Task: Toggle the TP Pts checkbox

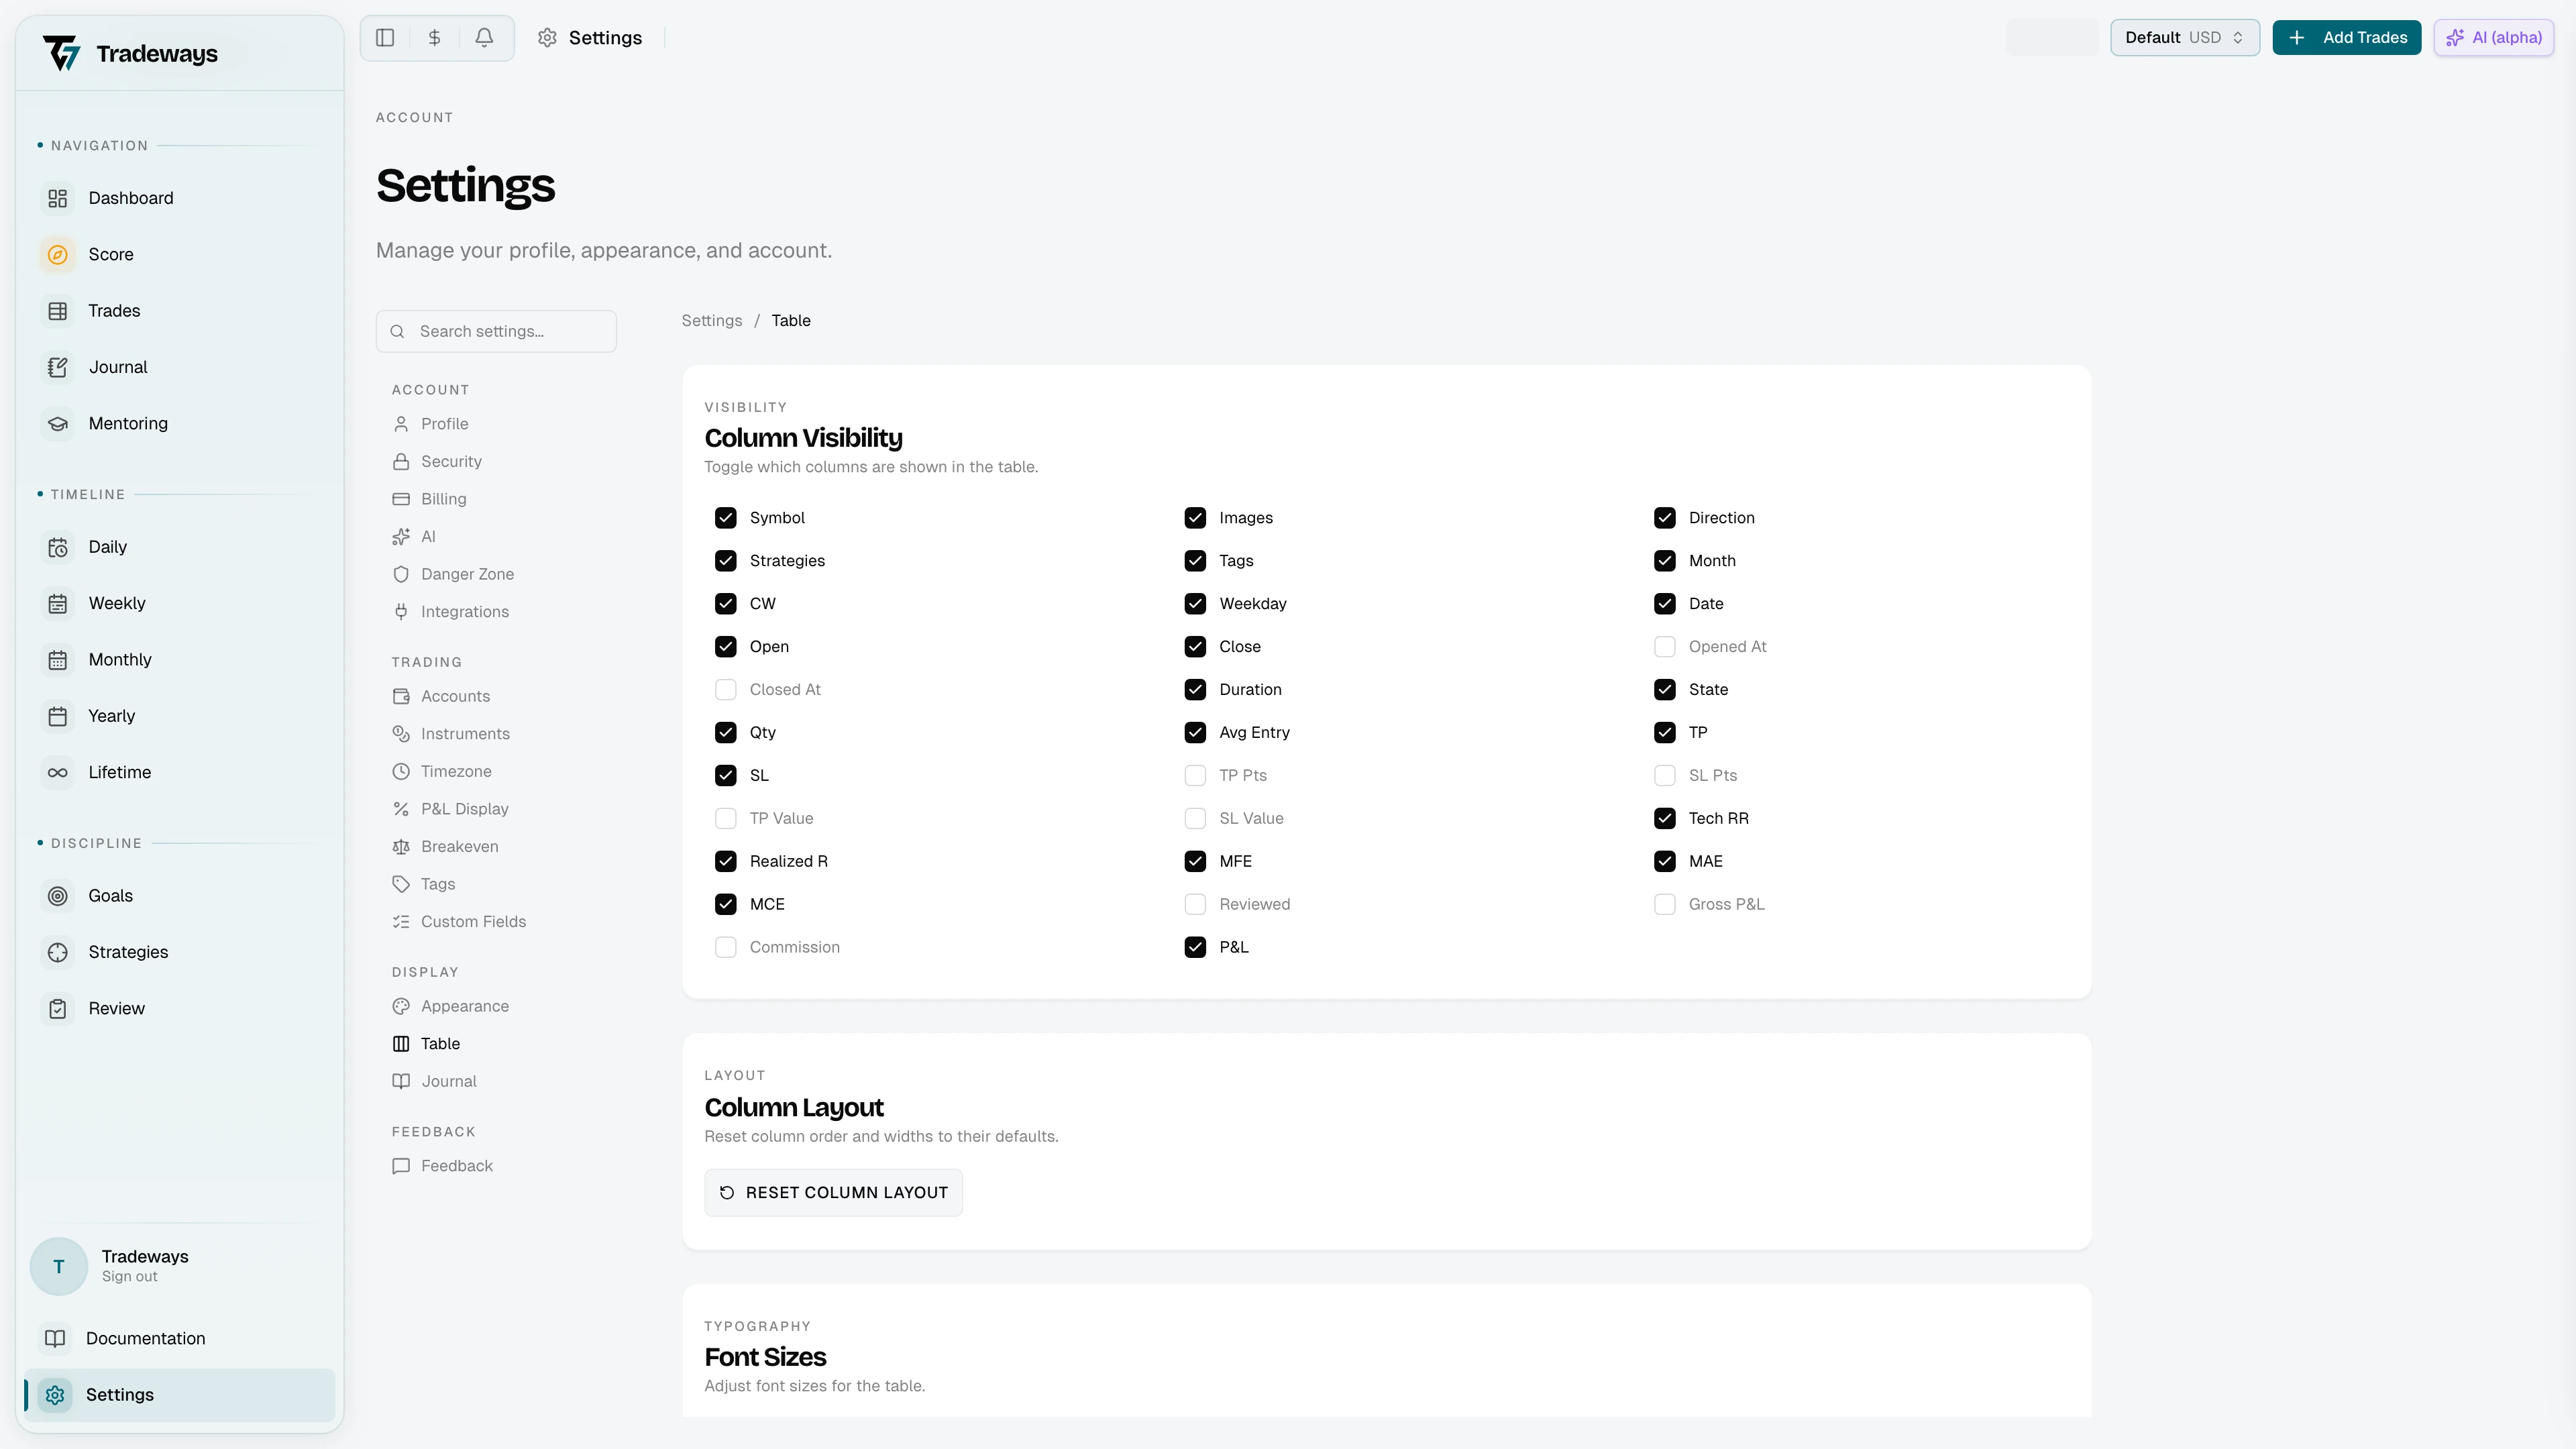Action: (1195, 776)
